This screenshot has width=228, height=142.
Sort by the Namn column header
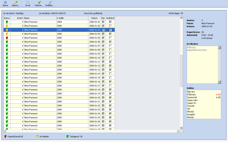(x=40, y=18)
